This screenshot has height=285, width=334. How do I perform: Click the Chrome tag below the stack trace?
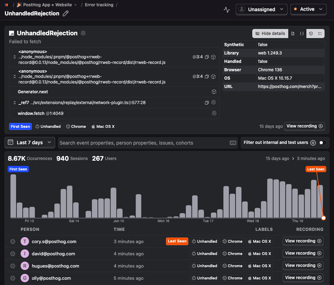tap(76, 126)
